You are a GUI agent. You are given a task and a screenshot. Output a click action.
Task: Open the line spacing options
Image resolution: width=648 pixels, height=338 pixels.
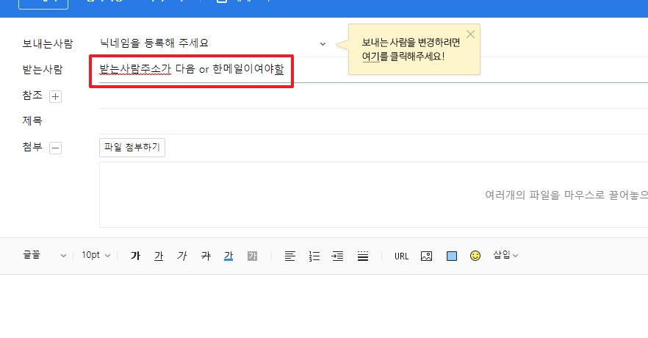[x=363, y=256]
